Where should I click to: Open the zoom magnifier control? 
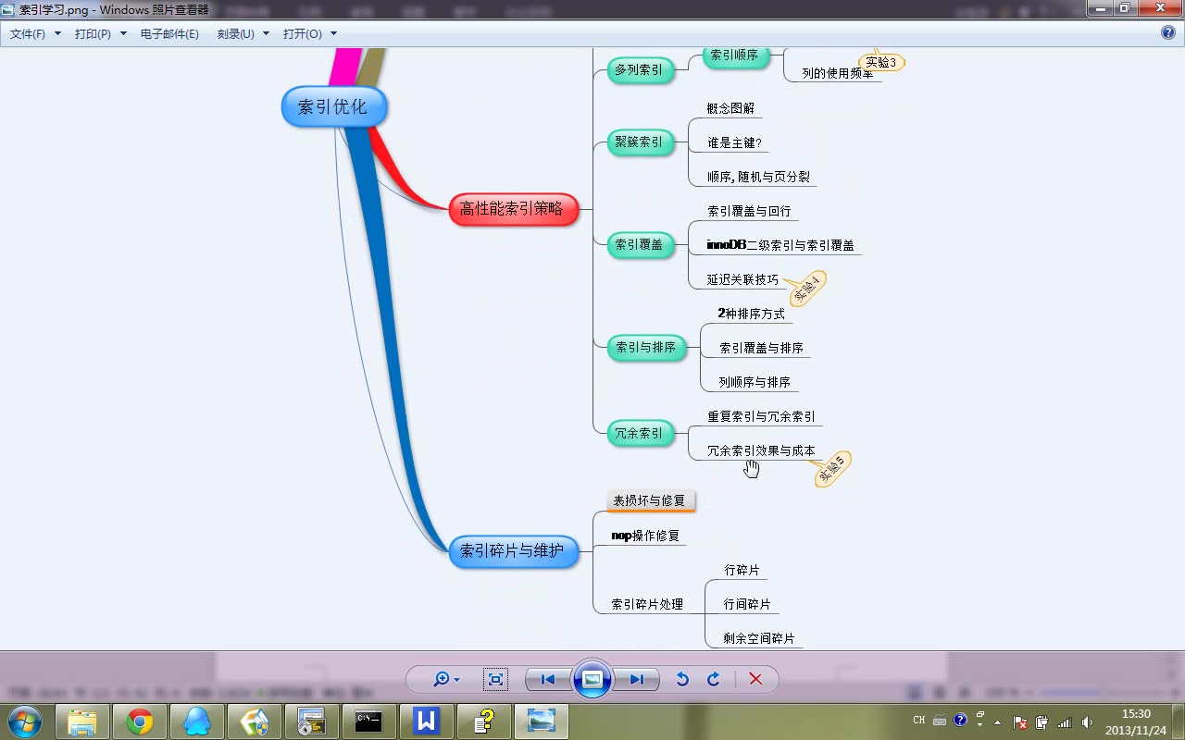pos(447,680)
